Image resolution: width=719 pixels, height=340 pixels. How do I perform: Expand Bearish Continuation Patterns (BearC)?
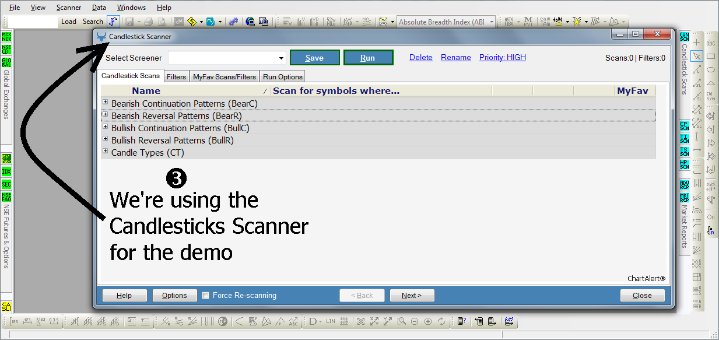pos(106,103)
